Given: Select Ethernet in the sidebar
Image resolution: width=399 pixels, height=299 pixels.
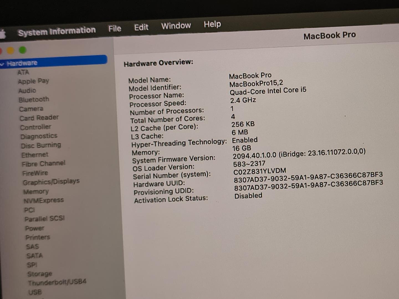Looking at the screenshot, I should (35, 155).
